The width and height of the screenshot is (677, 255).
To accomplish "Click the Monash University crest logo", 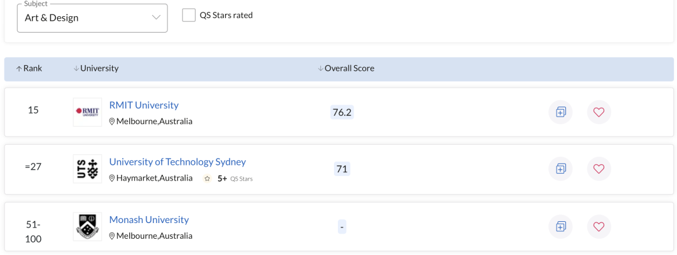I will click(x=88, y=227).
